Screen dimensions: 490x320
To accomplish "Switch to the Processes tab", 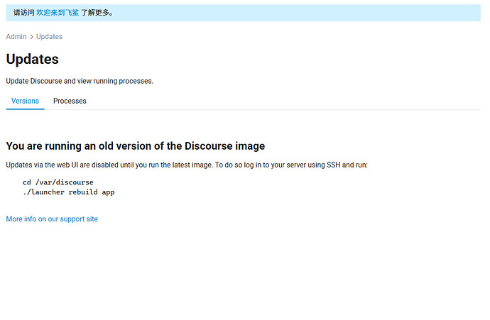I will 70,101.
